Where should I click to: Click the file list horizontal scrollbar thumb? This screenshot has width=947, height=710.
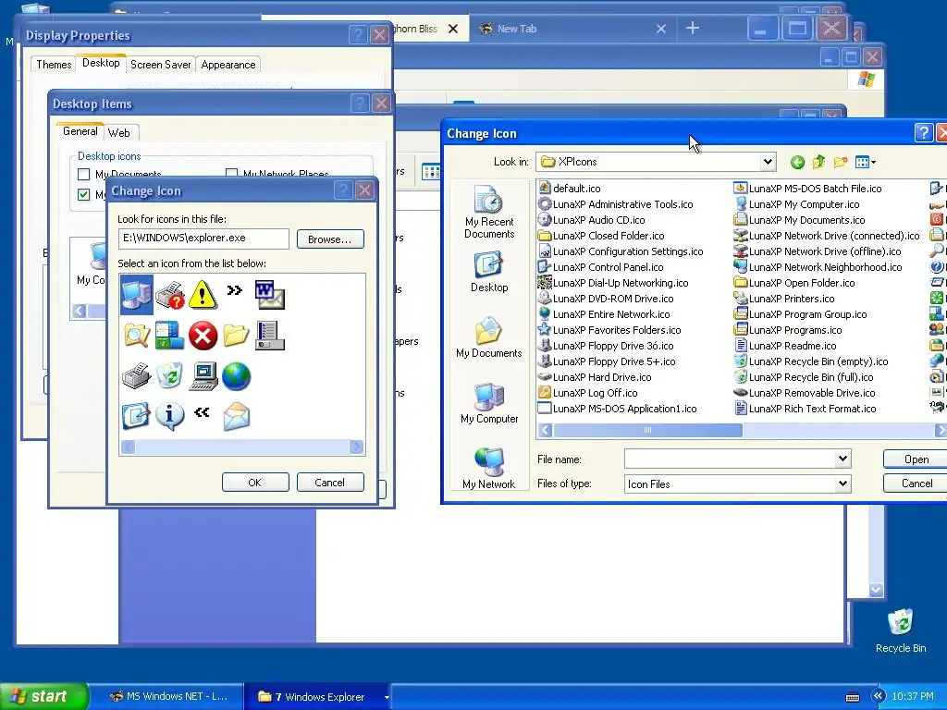point(647,430)
